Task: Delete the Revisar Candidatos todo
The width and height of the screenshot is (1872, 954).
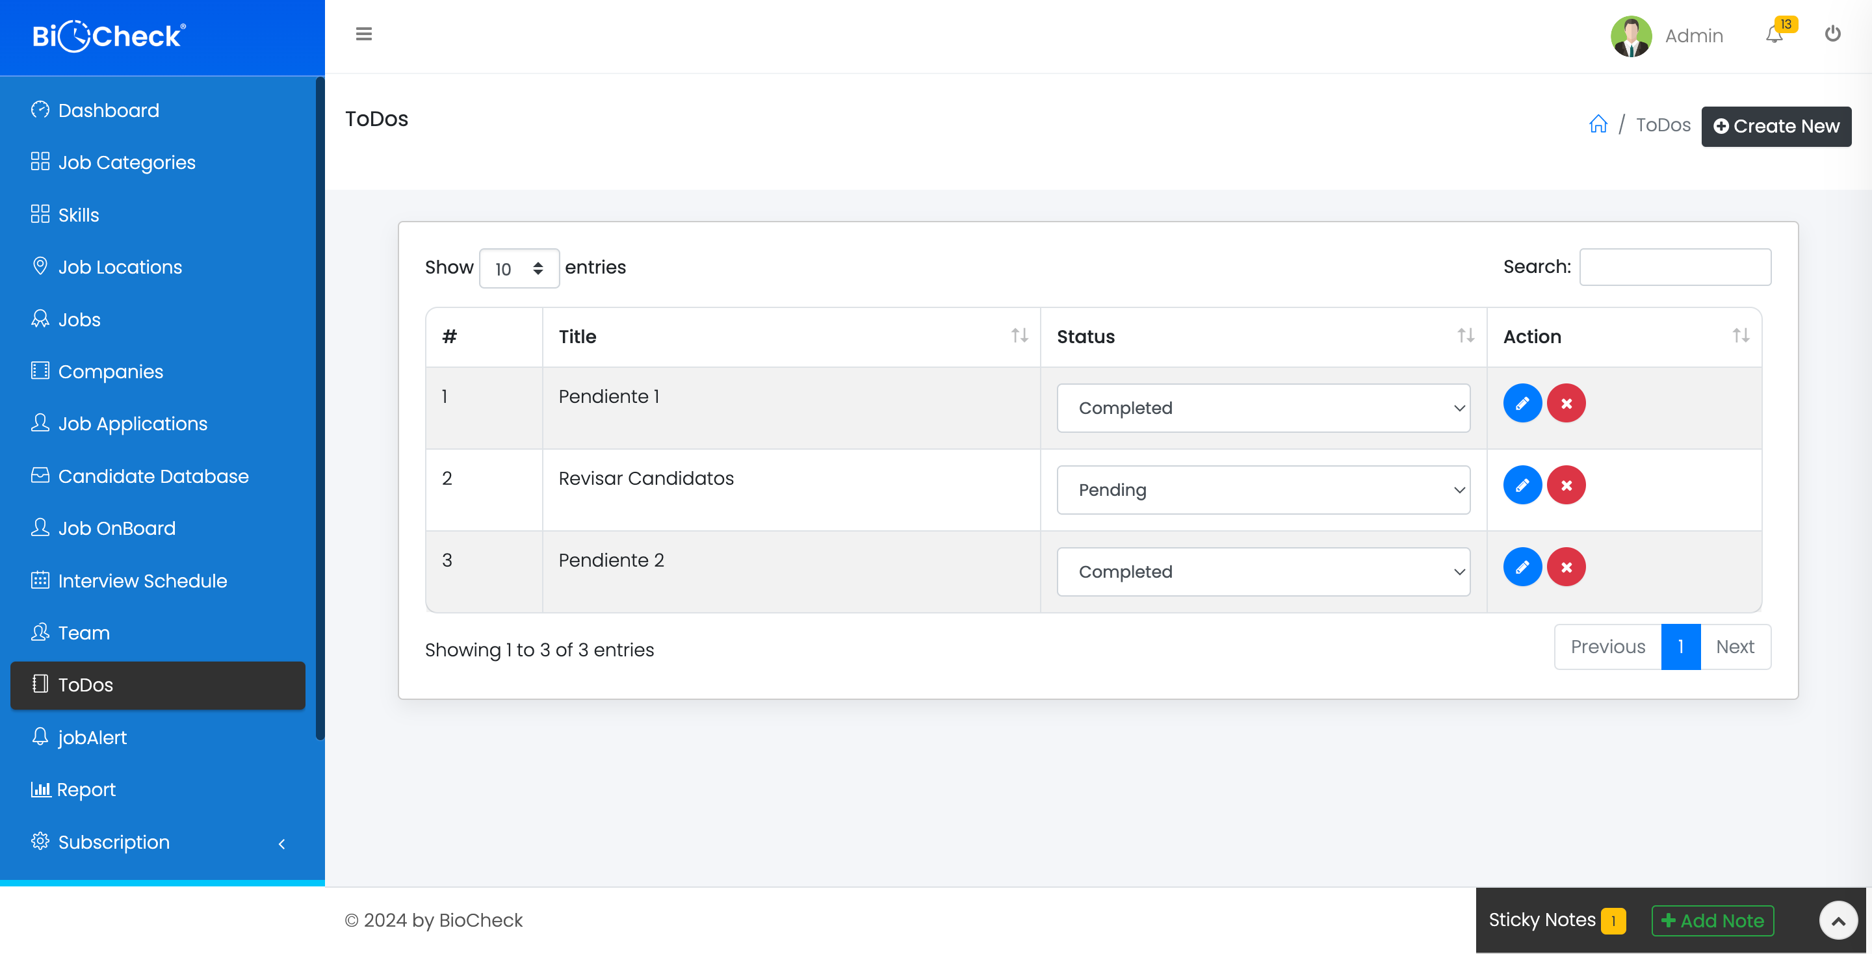Action: click(1565, 485)
